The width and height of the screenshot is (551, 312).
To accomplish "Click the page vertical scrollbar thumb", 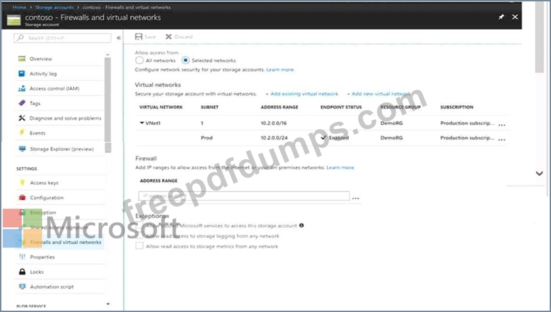I will 539,37.
